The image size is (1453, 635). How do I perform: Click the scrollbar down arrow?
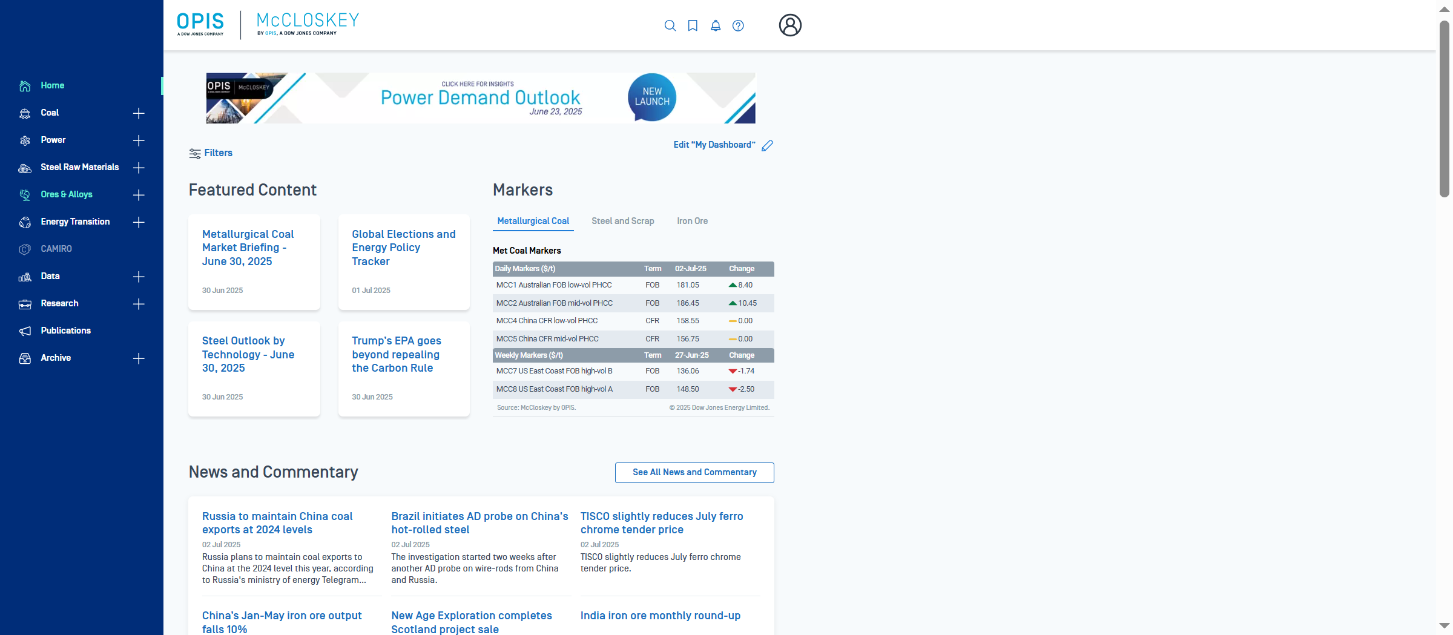(x=1445, y=626)
